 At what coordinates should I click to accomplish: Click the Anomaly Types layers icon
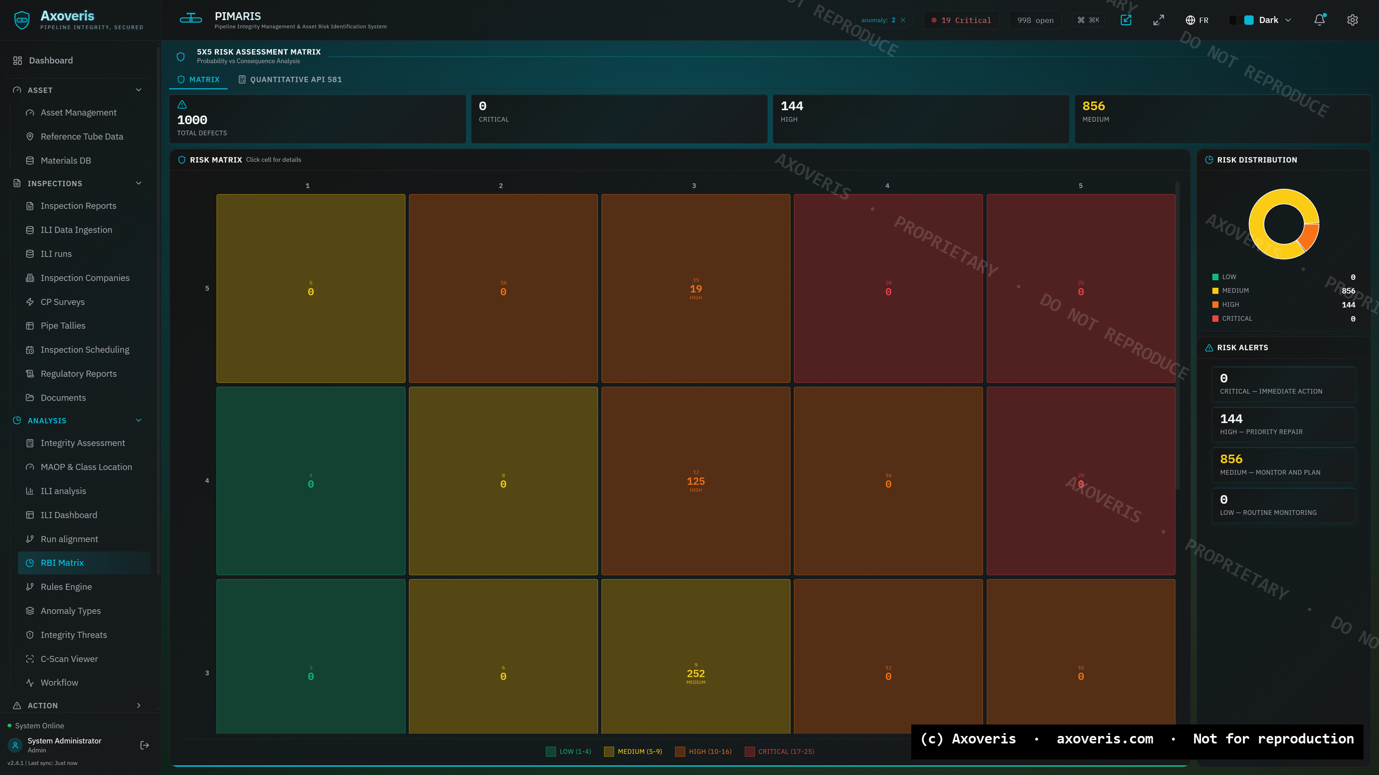coord(30,611)
